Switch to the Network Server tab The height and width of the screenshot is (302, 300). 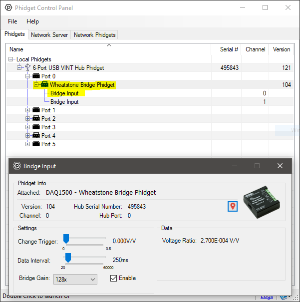[x=49, y=35]
